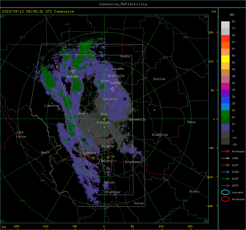Click the yellow diamond marker above Calgary
Screen dimensions: 246x230
[108, 158]
